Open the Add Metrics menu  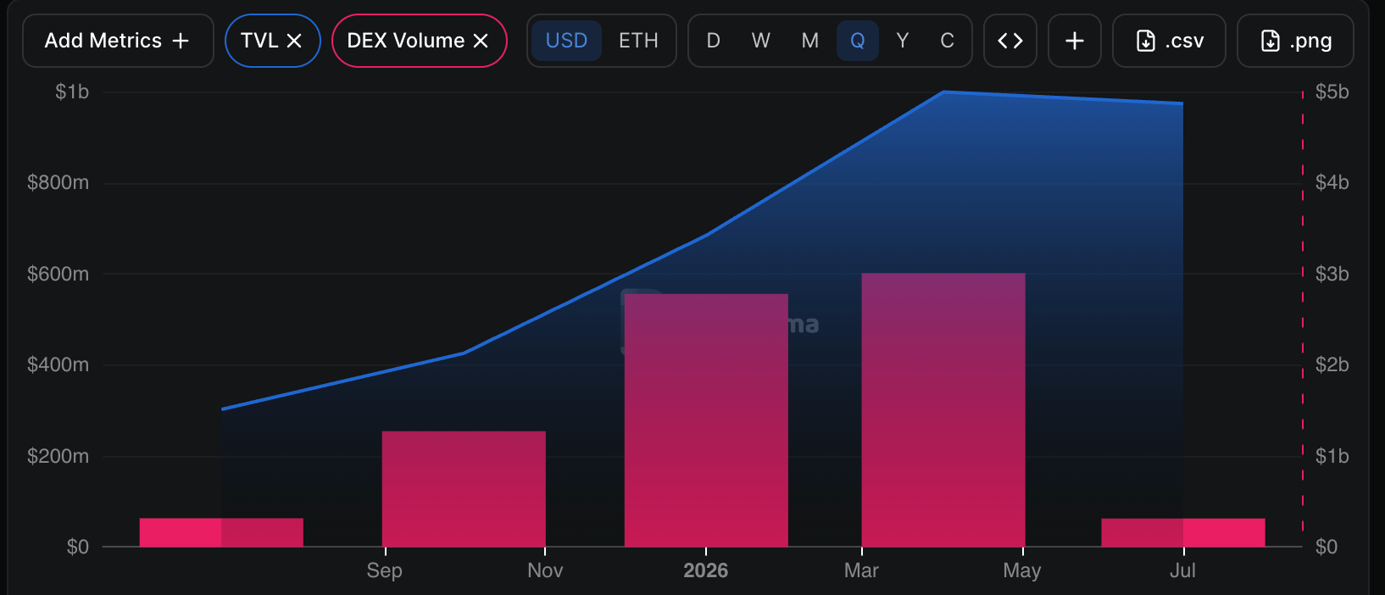(x=118, y=41)
